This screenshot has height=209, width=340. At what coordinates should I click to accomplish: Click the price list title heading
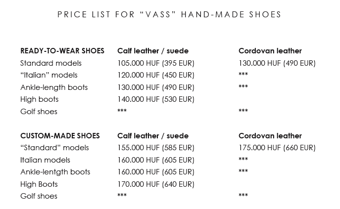(x=169, y=14)
